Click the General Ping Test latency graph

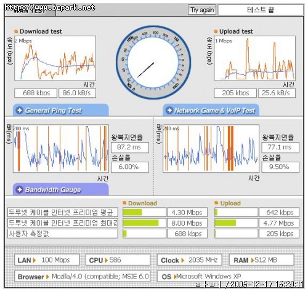point(61,148)
